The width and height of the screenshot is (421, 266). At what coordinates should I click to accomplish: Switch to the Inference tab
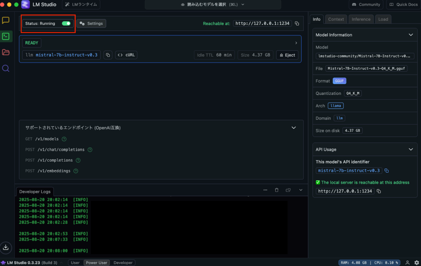[361, 19]
